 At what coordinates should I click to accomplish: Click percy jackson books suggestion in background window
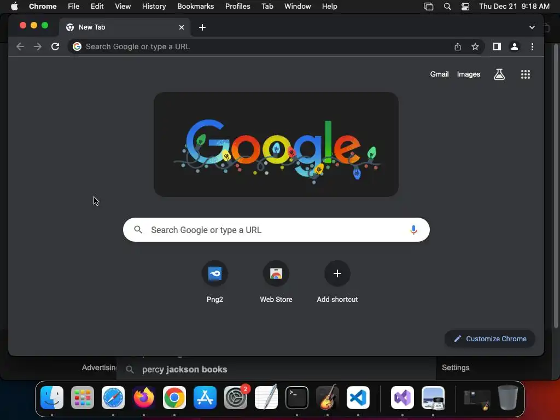[x=184, y=369]
